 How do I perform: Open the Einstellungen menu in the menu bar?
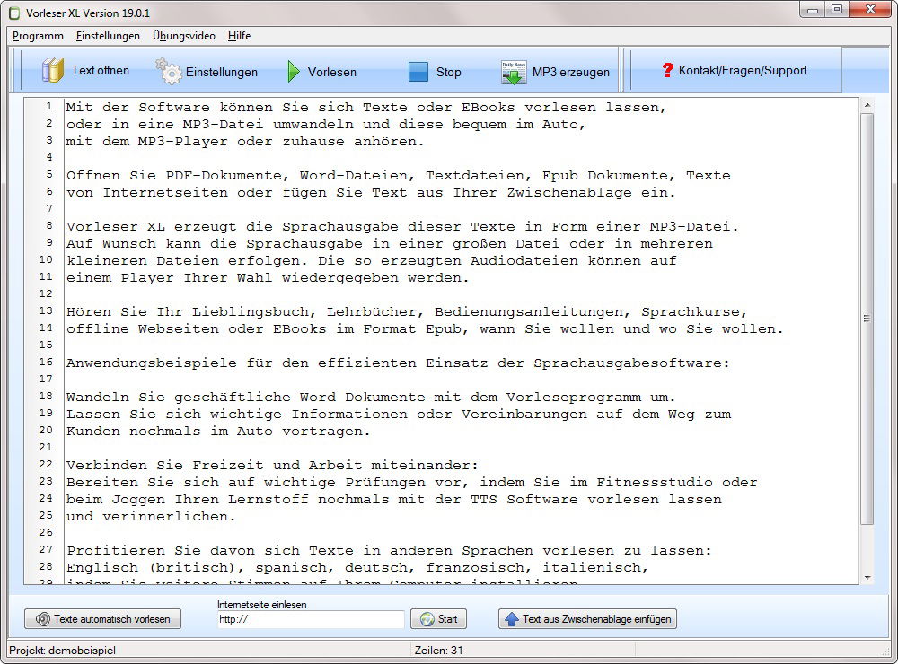coord(108,36)
